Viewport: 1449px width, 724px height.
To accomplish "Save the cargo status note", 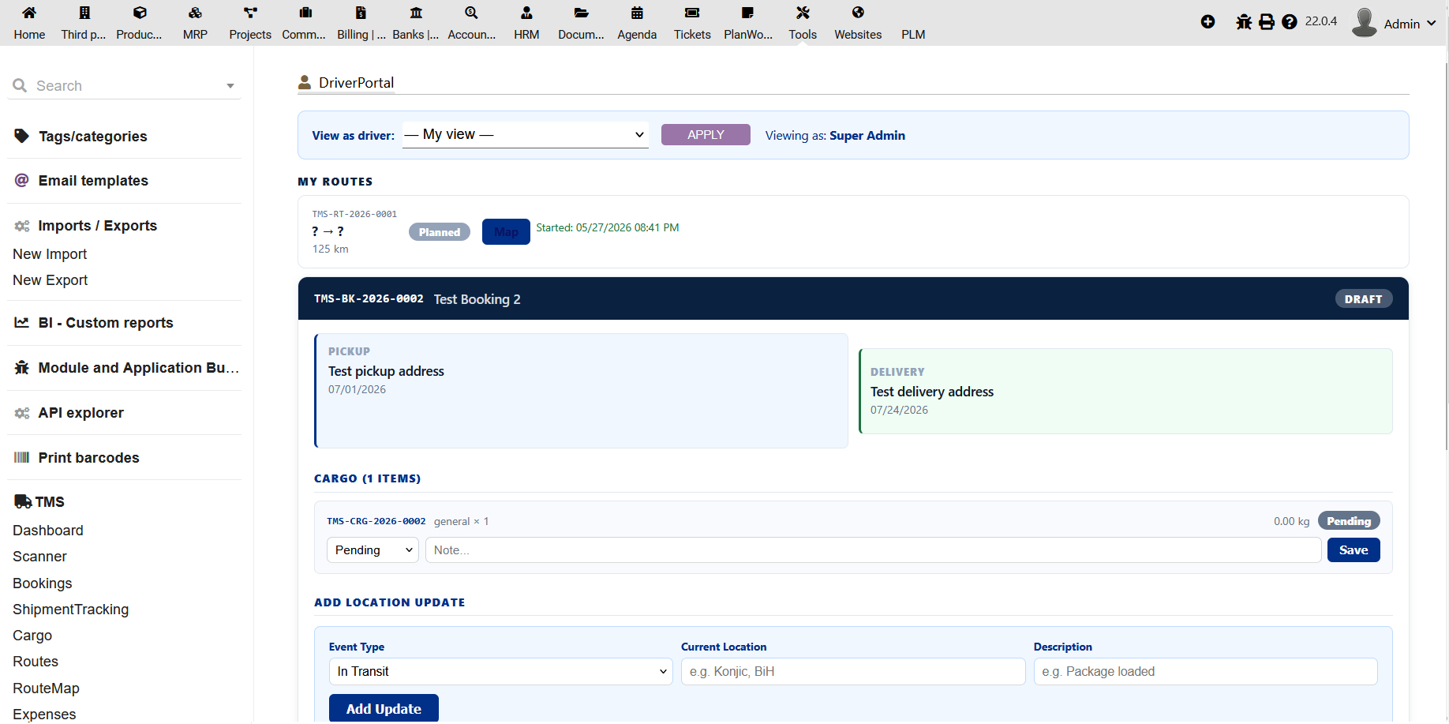I will pyautogui.click(x=1354, y=550).
